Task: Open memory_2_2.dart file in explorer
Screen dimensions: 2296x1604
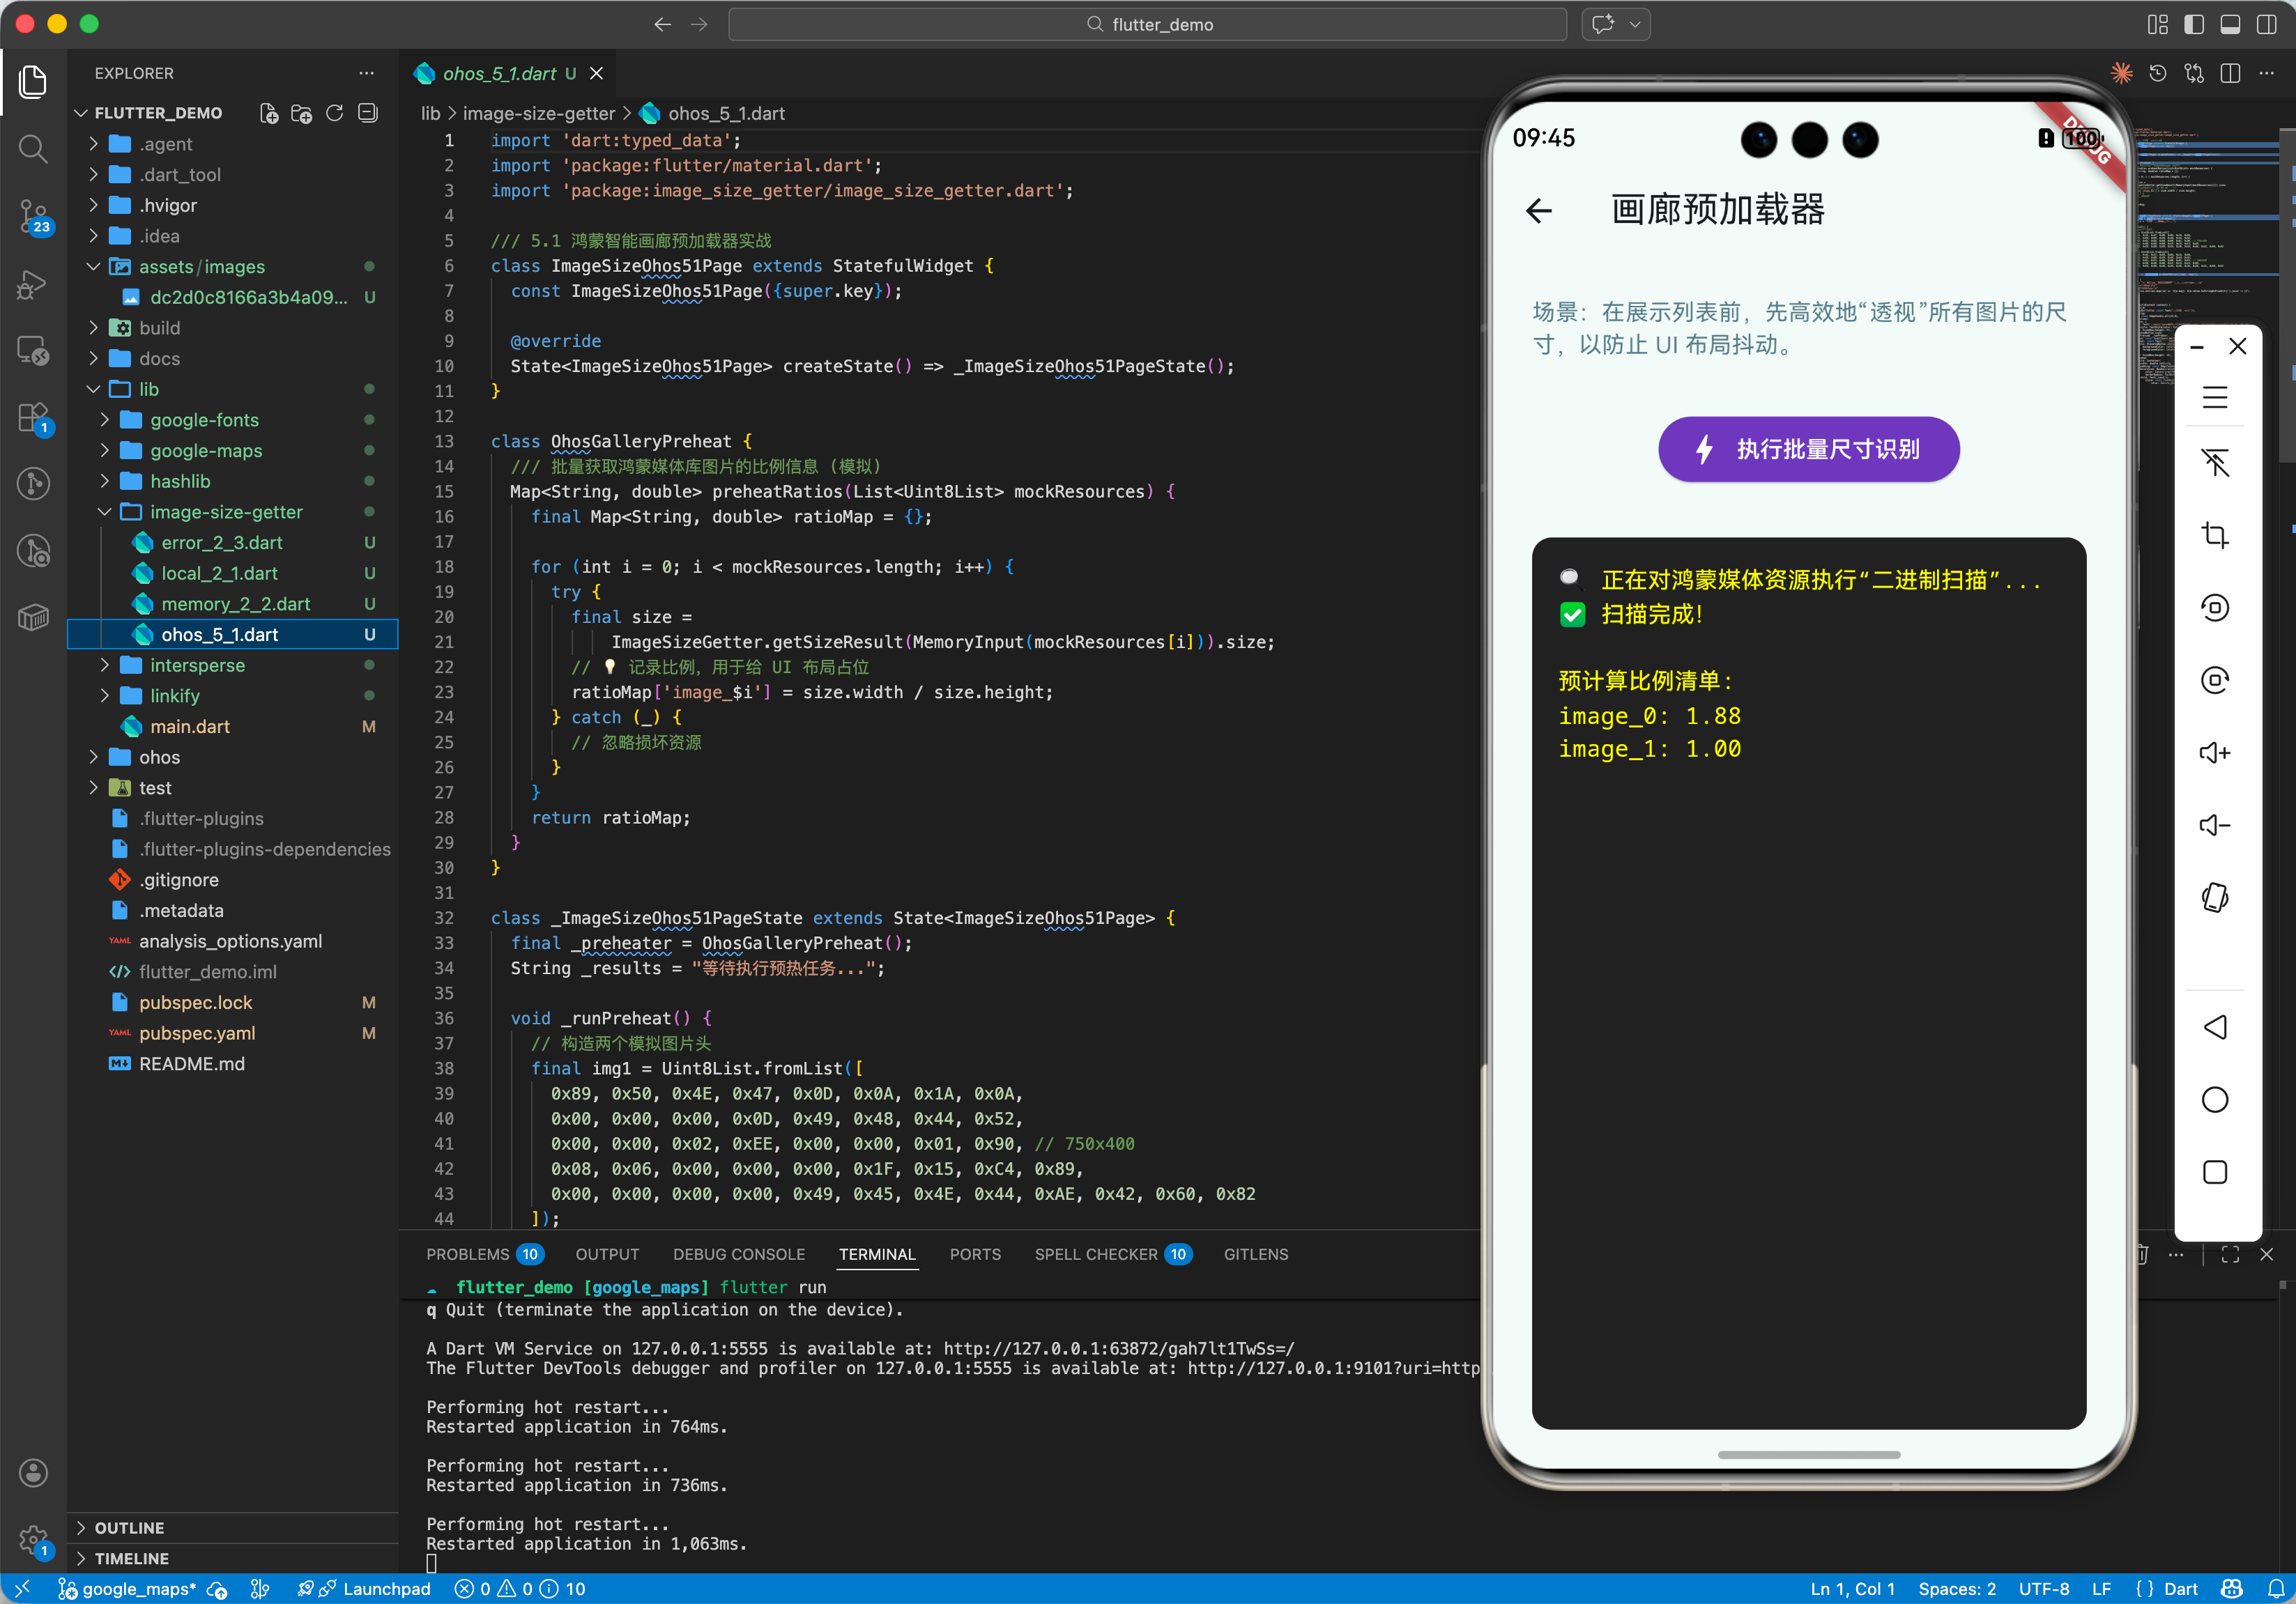Action: tap(235, 603)
